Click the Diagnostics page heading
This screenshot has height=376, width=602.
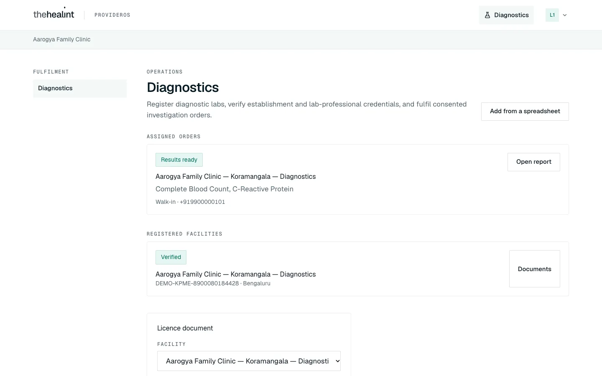coord(183,87)
